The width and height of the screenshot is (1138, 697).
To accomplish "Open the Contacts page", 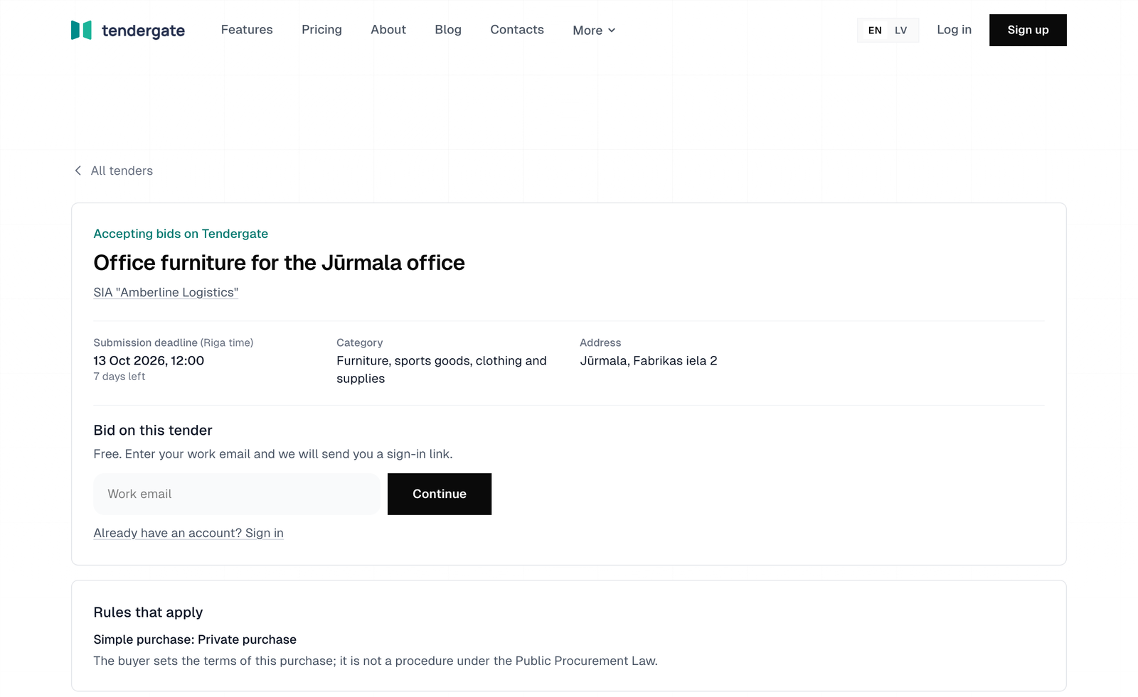I will point(517,30).
